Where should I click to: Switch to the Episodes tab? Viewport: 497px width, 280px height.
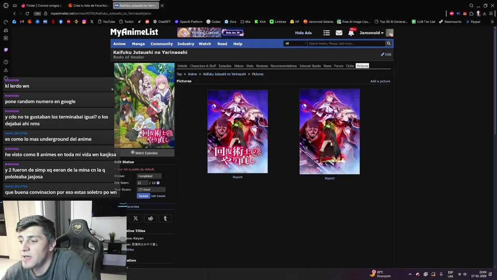point(225,66)
